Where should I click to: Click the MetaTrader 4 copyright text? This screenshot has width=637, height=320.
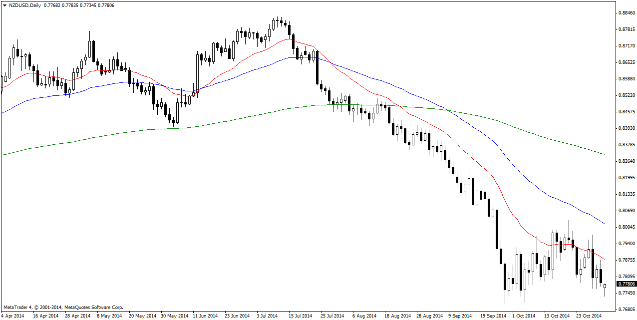63,308
